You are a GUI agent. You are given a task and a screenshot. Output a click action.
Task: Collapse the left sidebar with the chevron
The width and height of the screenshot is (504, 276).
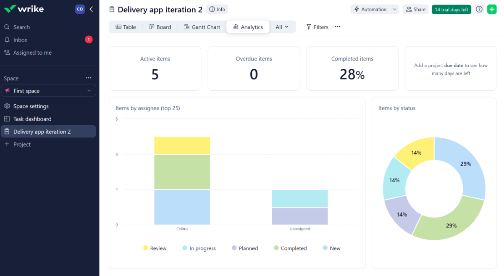point(92,9)
